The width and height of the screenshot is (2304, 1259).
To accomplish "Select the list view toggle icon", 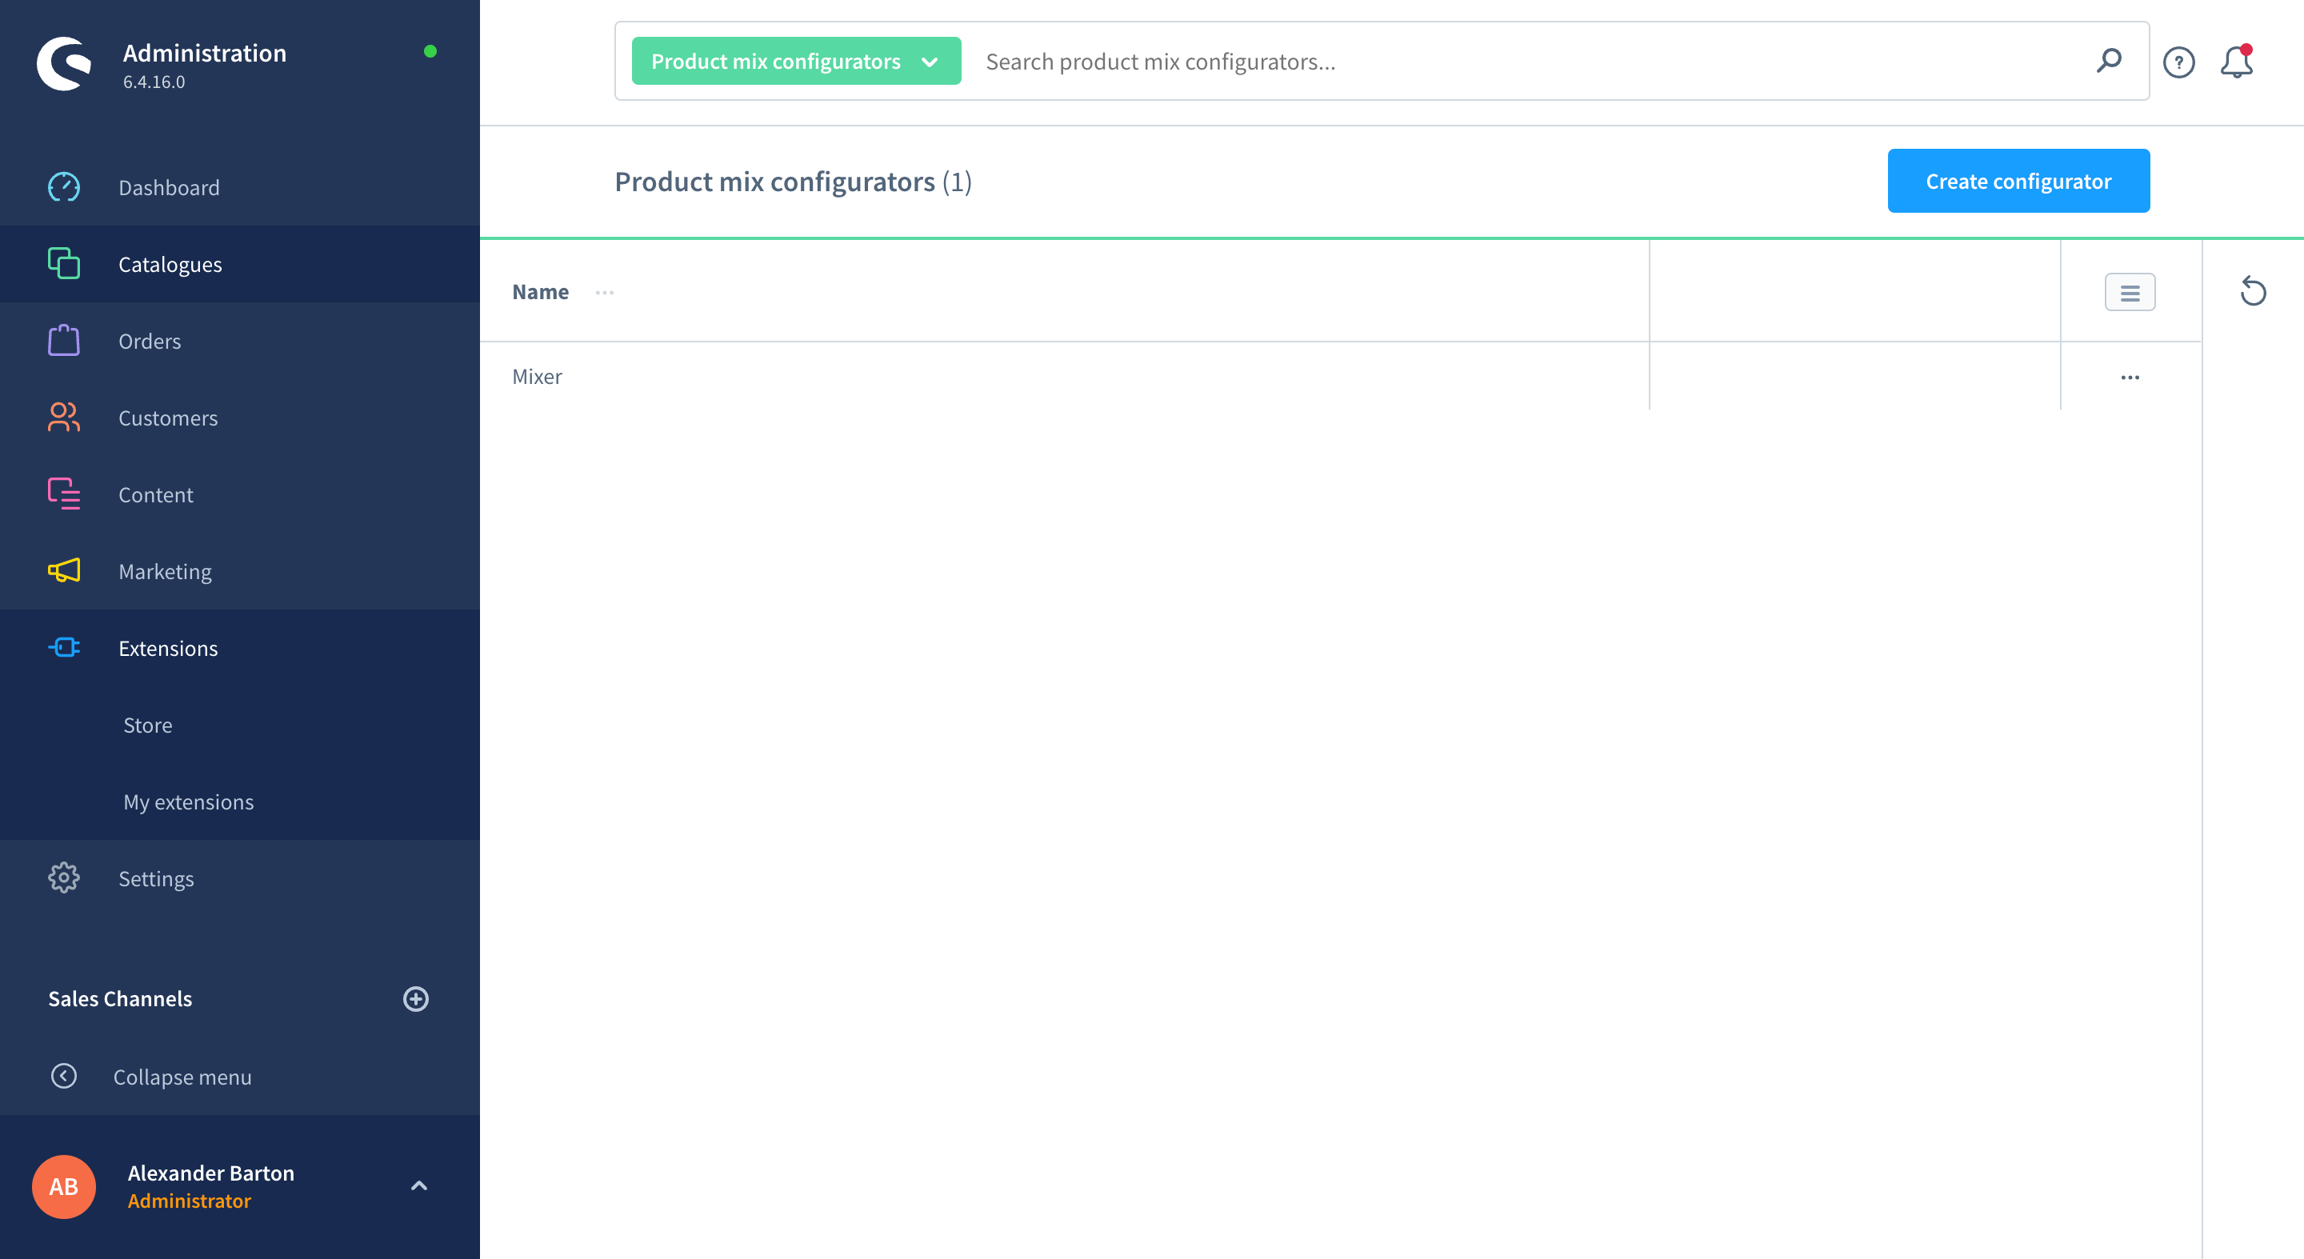I will coord(2129,291).
